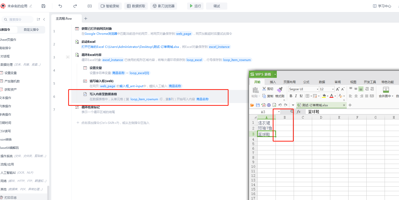
Task: Click the Format Painter brush in WPS
Action: pos(280,90)
